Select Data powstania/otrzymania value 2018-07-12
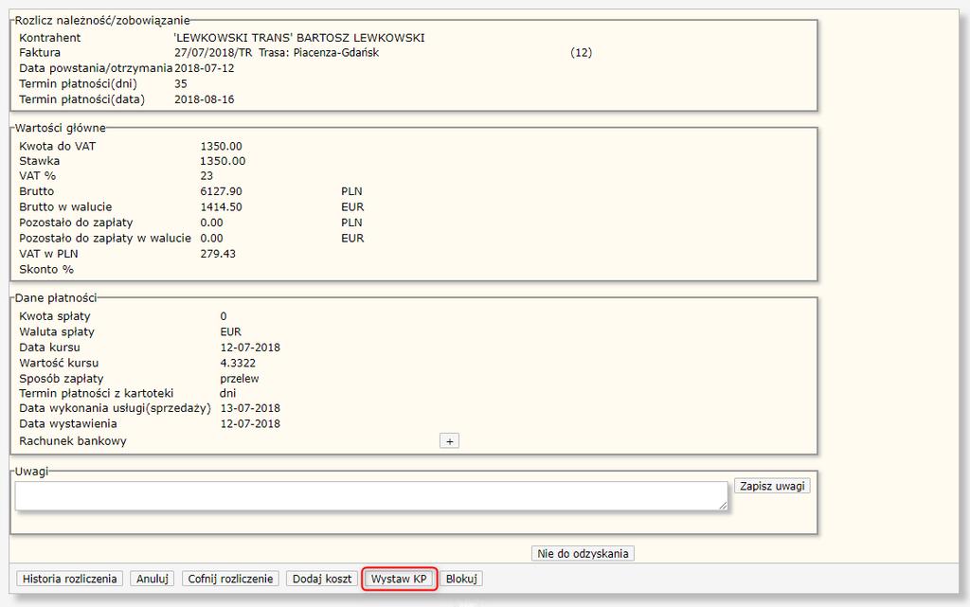 (x=205, y=68)
